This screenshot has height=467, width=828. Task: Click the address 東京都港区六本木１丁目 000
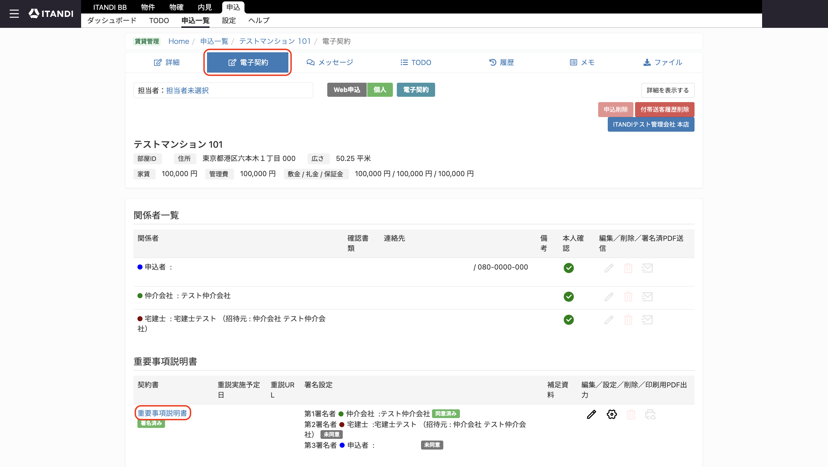coord(249,158)
